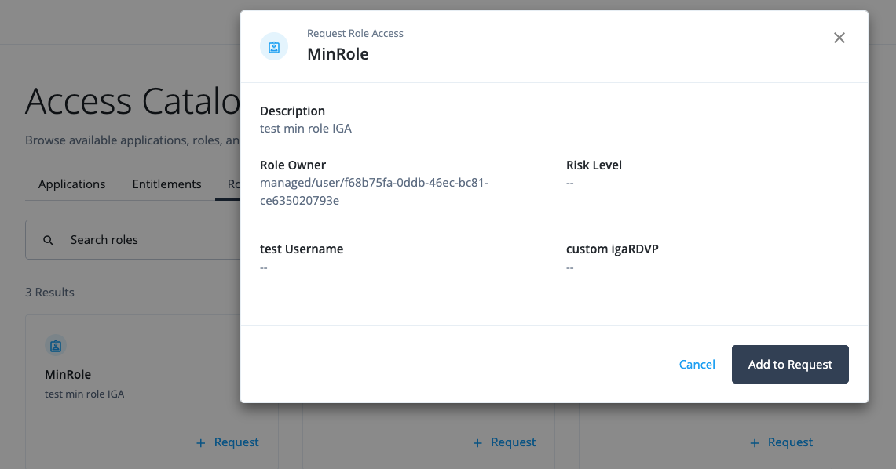Viewport: 896px width, 469px height.
Task: Click the MinRole card's role badge icon
Action: (55, 345)
